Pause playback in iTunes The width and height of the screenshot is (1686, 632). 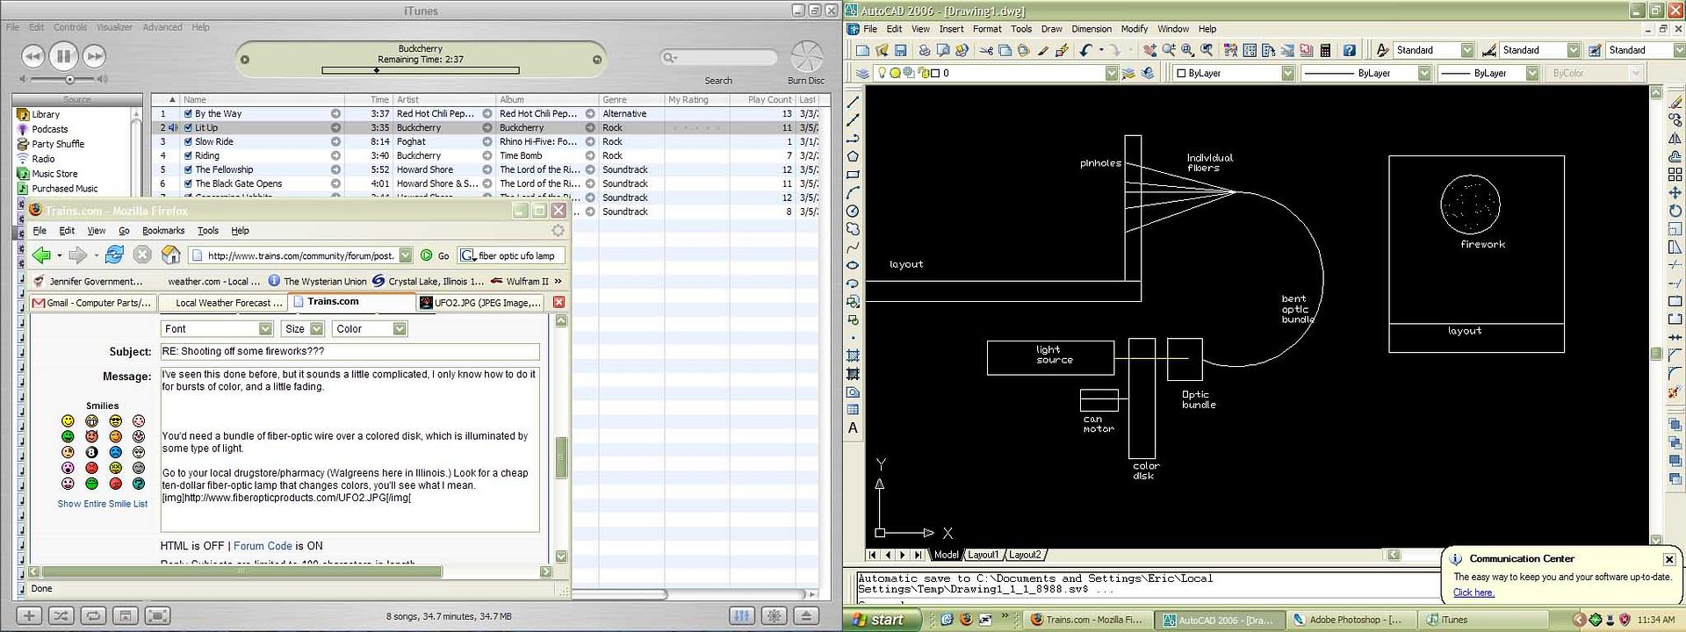click(x=63, y=57)
